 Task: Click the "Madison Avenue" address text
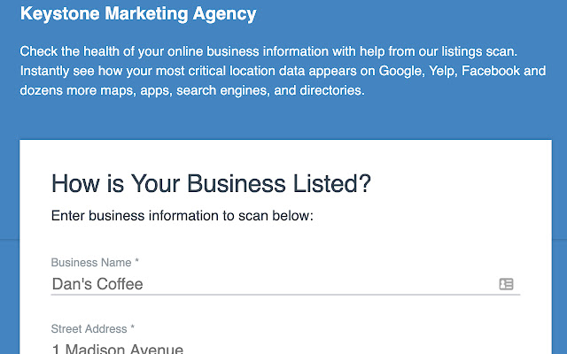pos(124,349)
